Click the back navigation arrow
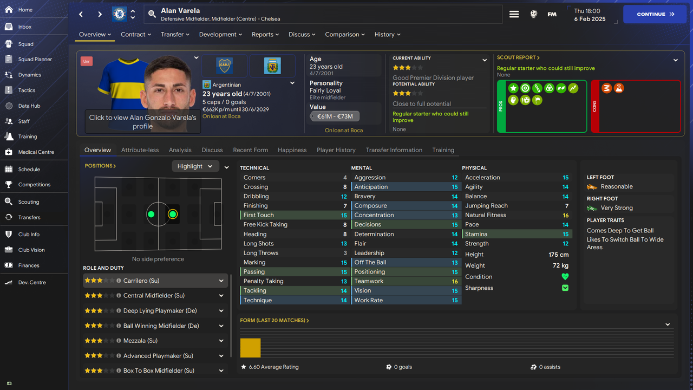This screenshot has width=693, height=390. pyautogui.click(x=81, y=14)
